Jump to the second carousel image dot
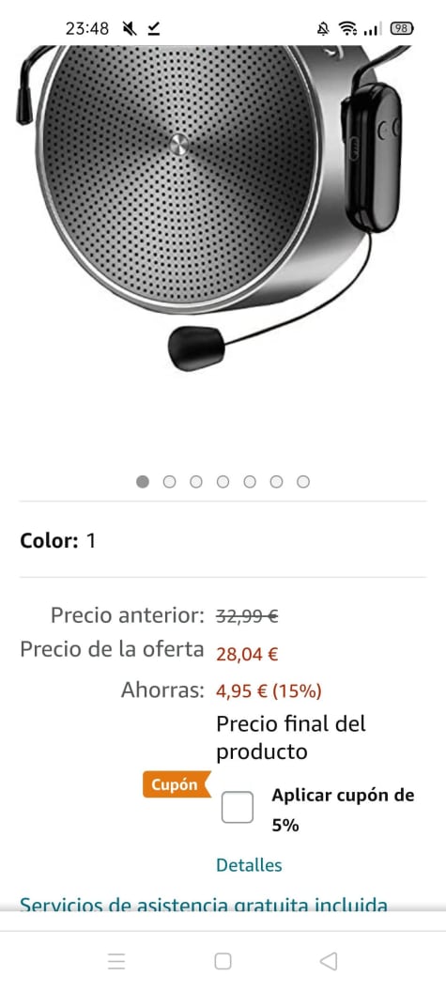Screen dimensions: 446x992 pyautogui.click(x=170, y=482)
